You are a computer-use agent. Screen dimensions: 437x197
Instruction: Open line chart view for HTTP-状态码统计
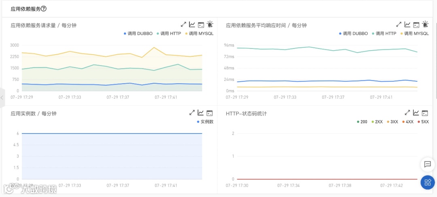point(416,113)
